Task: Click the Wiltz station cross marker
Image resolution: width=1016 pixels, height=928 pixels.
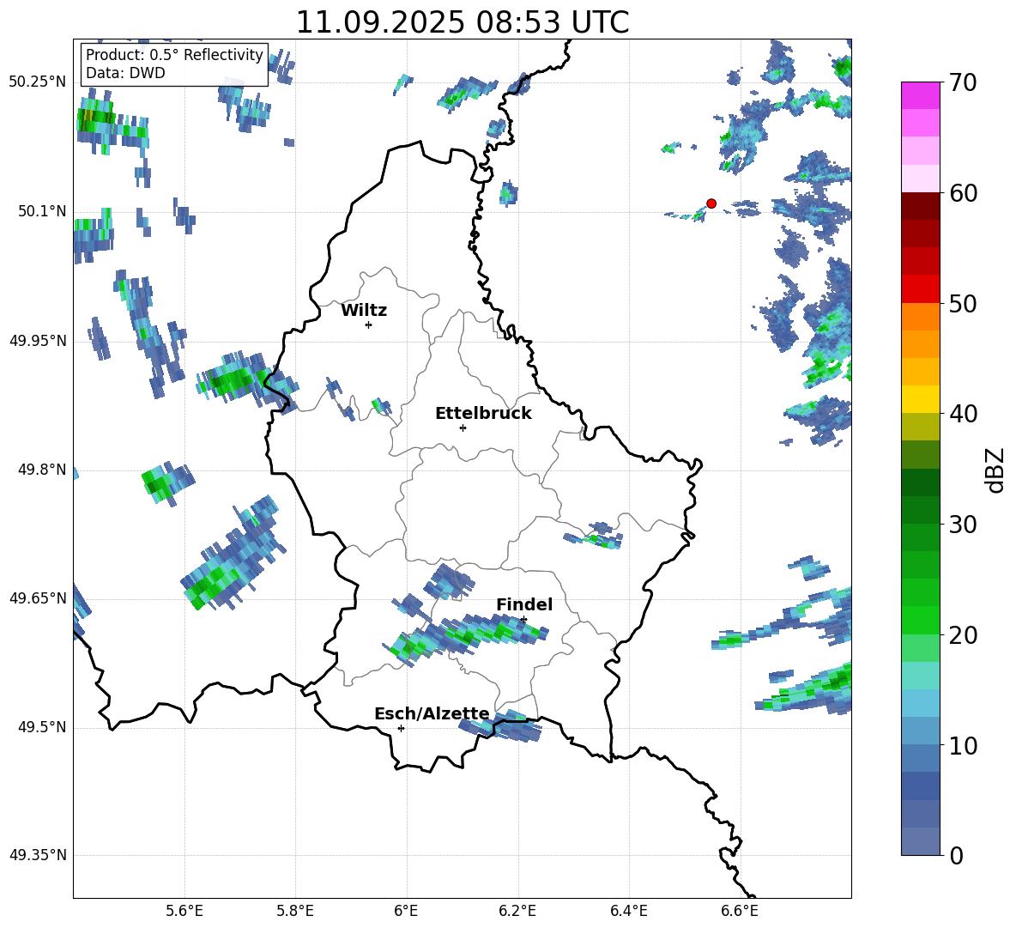Action: pos(369,324)
